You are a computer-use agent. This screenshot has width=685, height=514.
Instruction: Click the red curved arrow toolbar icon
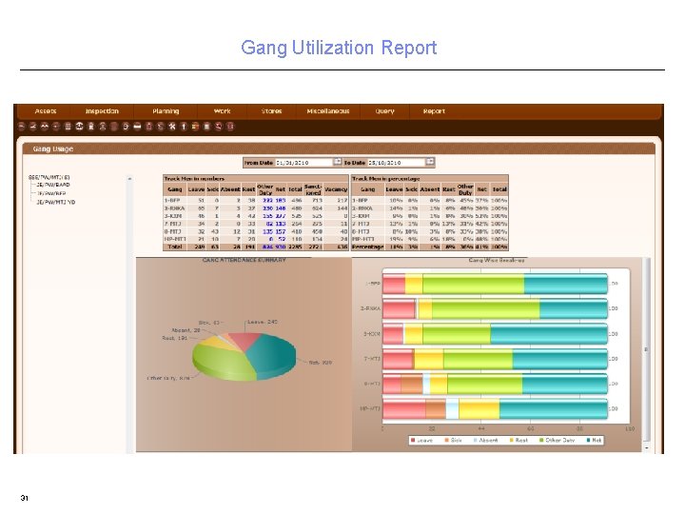218,127
